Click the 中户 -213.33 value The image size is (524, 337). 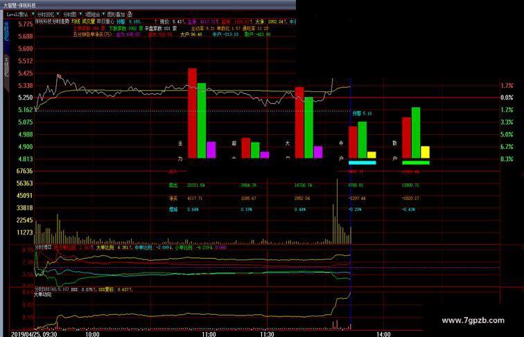[225, 34]
